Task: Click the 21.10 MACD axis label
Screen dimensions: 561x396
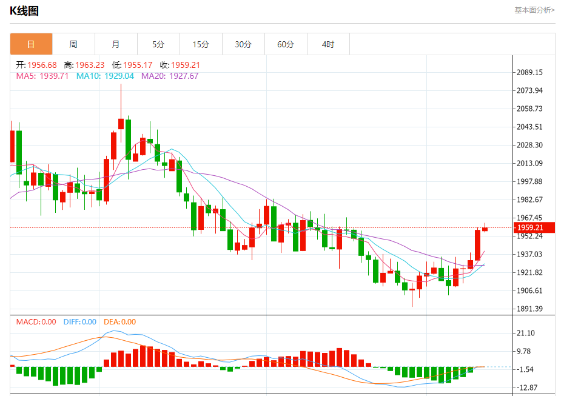Action: coord(526,333)
